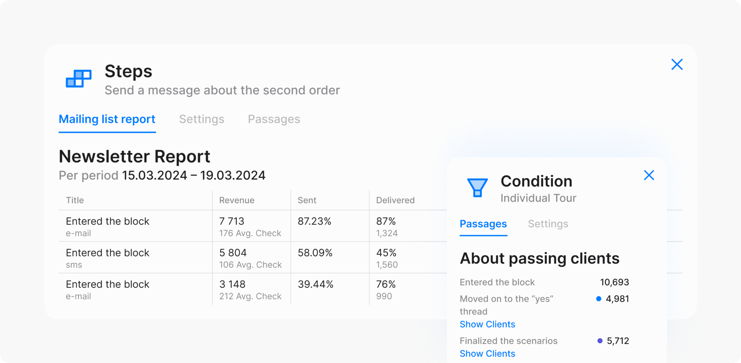Image resolution: width=741 pixels, height=363 pixels.
Task: Click the Steps blocks icon
Action: coord(79,79)
